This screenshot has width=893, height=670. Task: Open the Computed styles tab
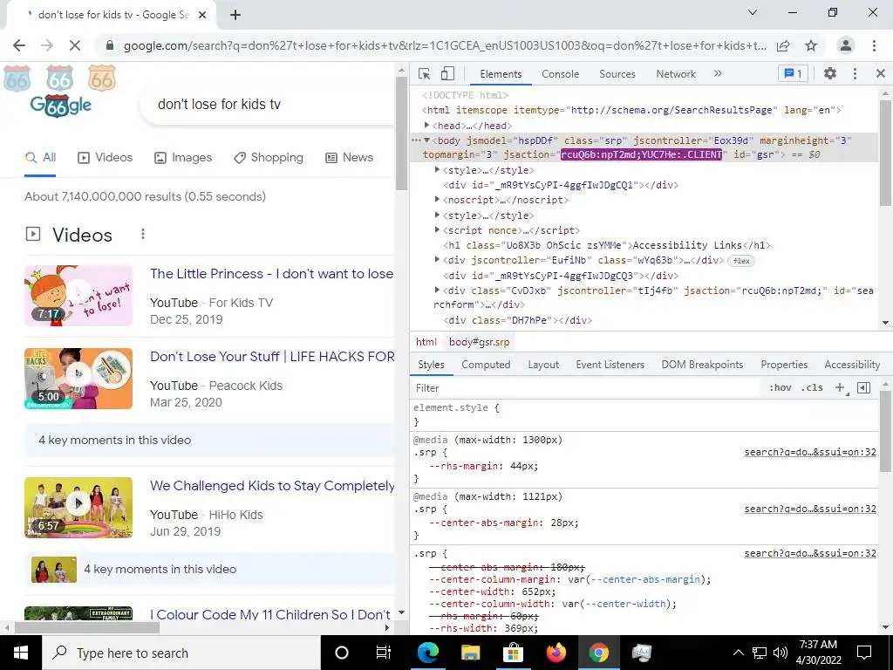click(x=486, y=365)
